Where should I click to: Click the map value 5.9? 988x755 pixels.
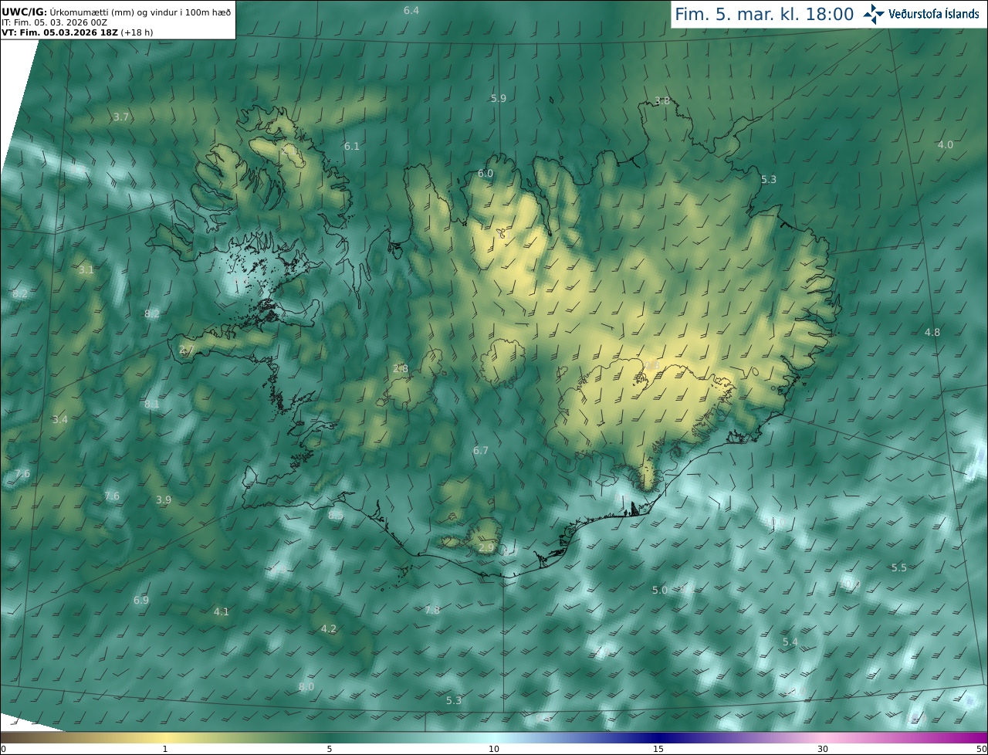click(x=499, y=98)
